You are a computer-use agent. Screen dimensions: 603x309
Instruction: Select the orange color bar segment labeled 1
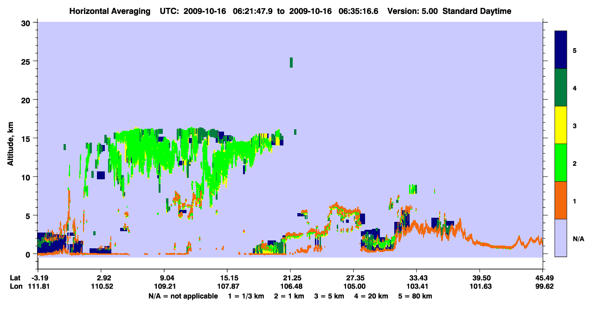pos(561,200)
